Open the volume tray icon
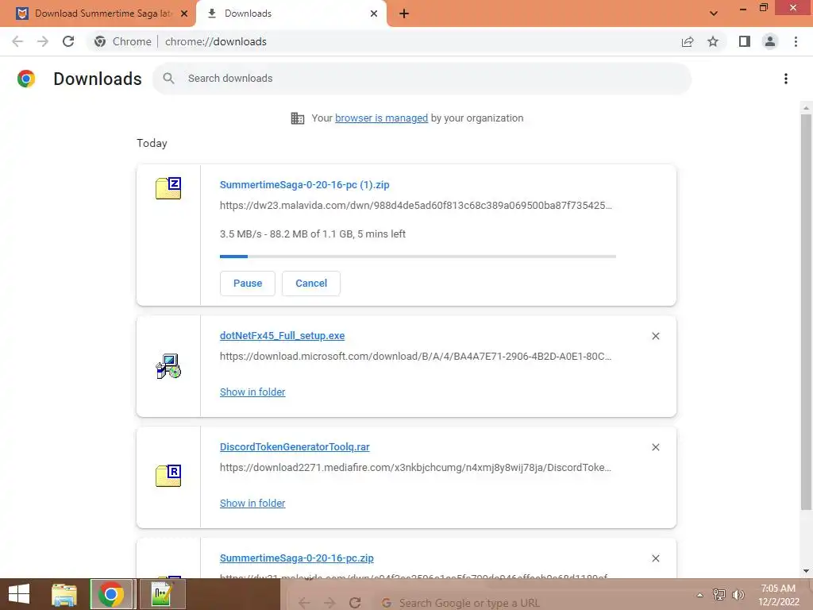The height and width of the screenshot is (610, 813). pyautogui.click(x=738, y=595)
